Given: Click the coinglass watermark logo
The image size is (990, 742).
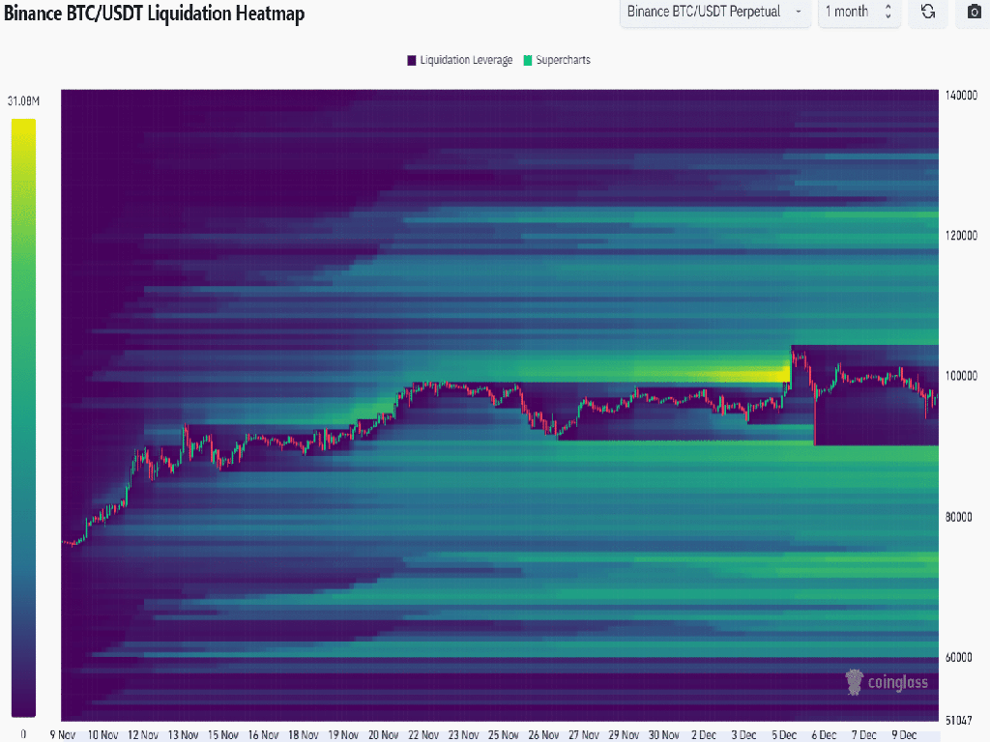Looking at the screenshot, I should point(887,682).
